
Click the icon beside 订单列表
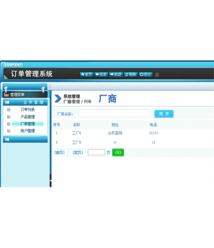coord(8,110)
